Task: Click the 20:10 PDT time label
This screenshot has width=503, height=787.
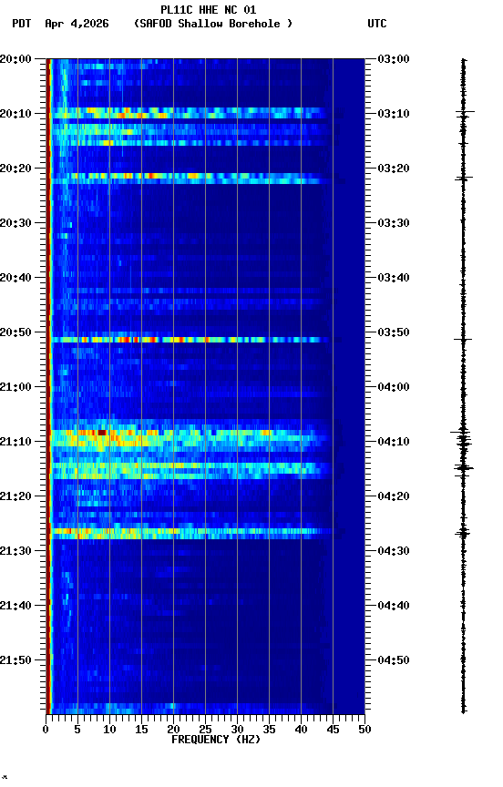Action: point(15,114)
